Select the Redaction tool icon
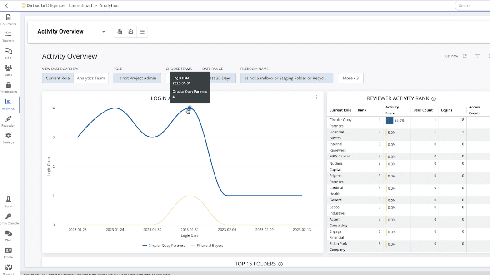Image resolution: width=490 pixels, height=275 pixels. (8, 120)
